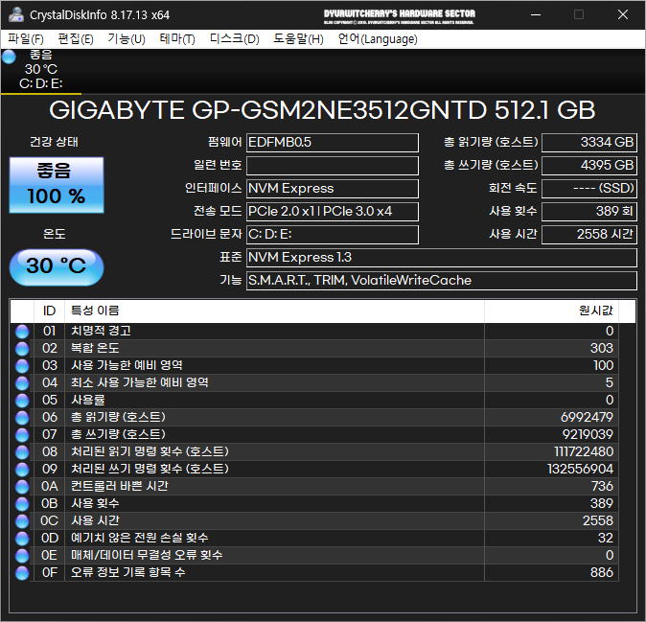Image resolution: width=646 pixels, height=622 pixels.
Task: Click status orb for attribute 05 사용률
Action: pyautogui.click(x=22, y=401)
